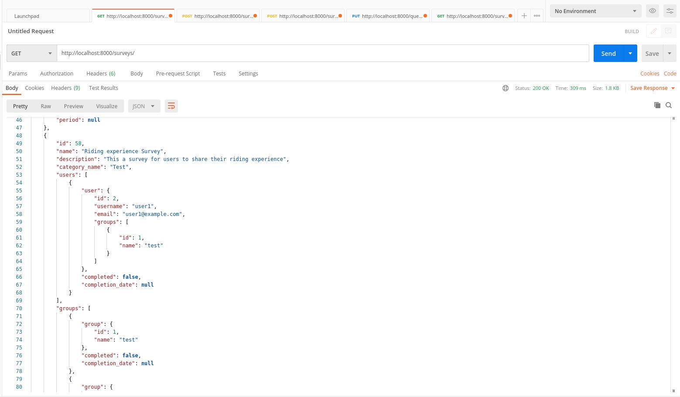This screenshot has height=397, width=680.
Task: Open the Headers (9) response tab
Action: pyautogui.click(x=65, y=88)
